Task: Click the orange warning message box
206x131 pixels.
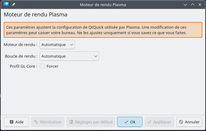Action: click(x=103, y=30)
